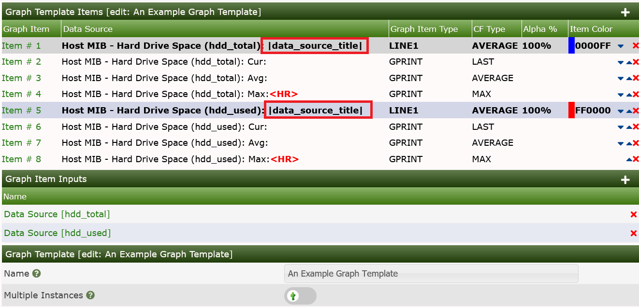The height and width of the screenshot is (307, 639).
Task: Remove the Data Source [hdd_used] input
Action: click(634, 233)
